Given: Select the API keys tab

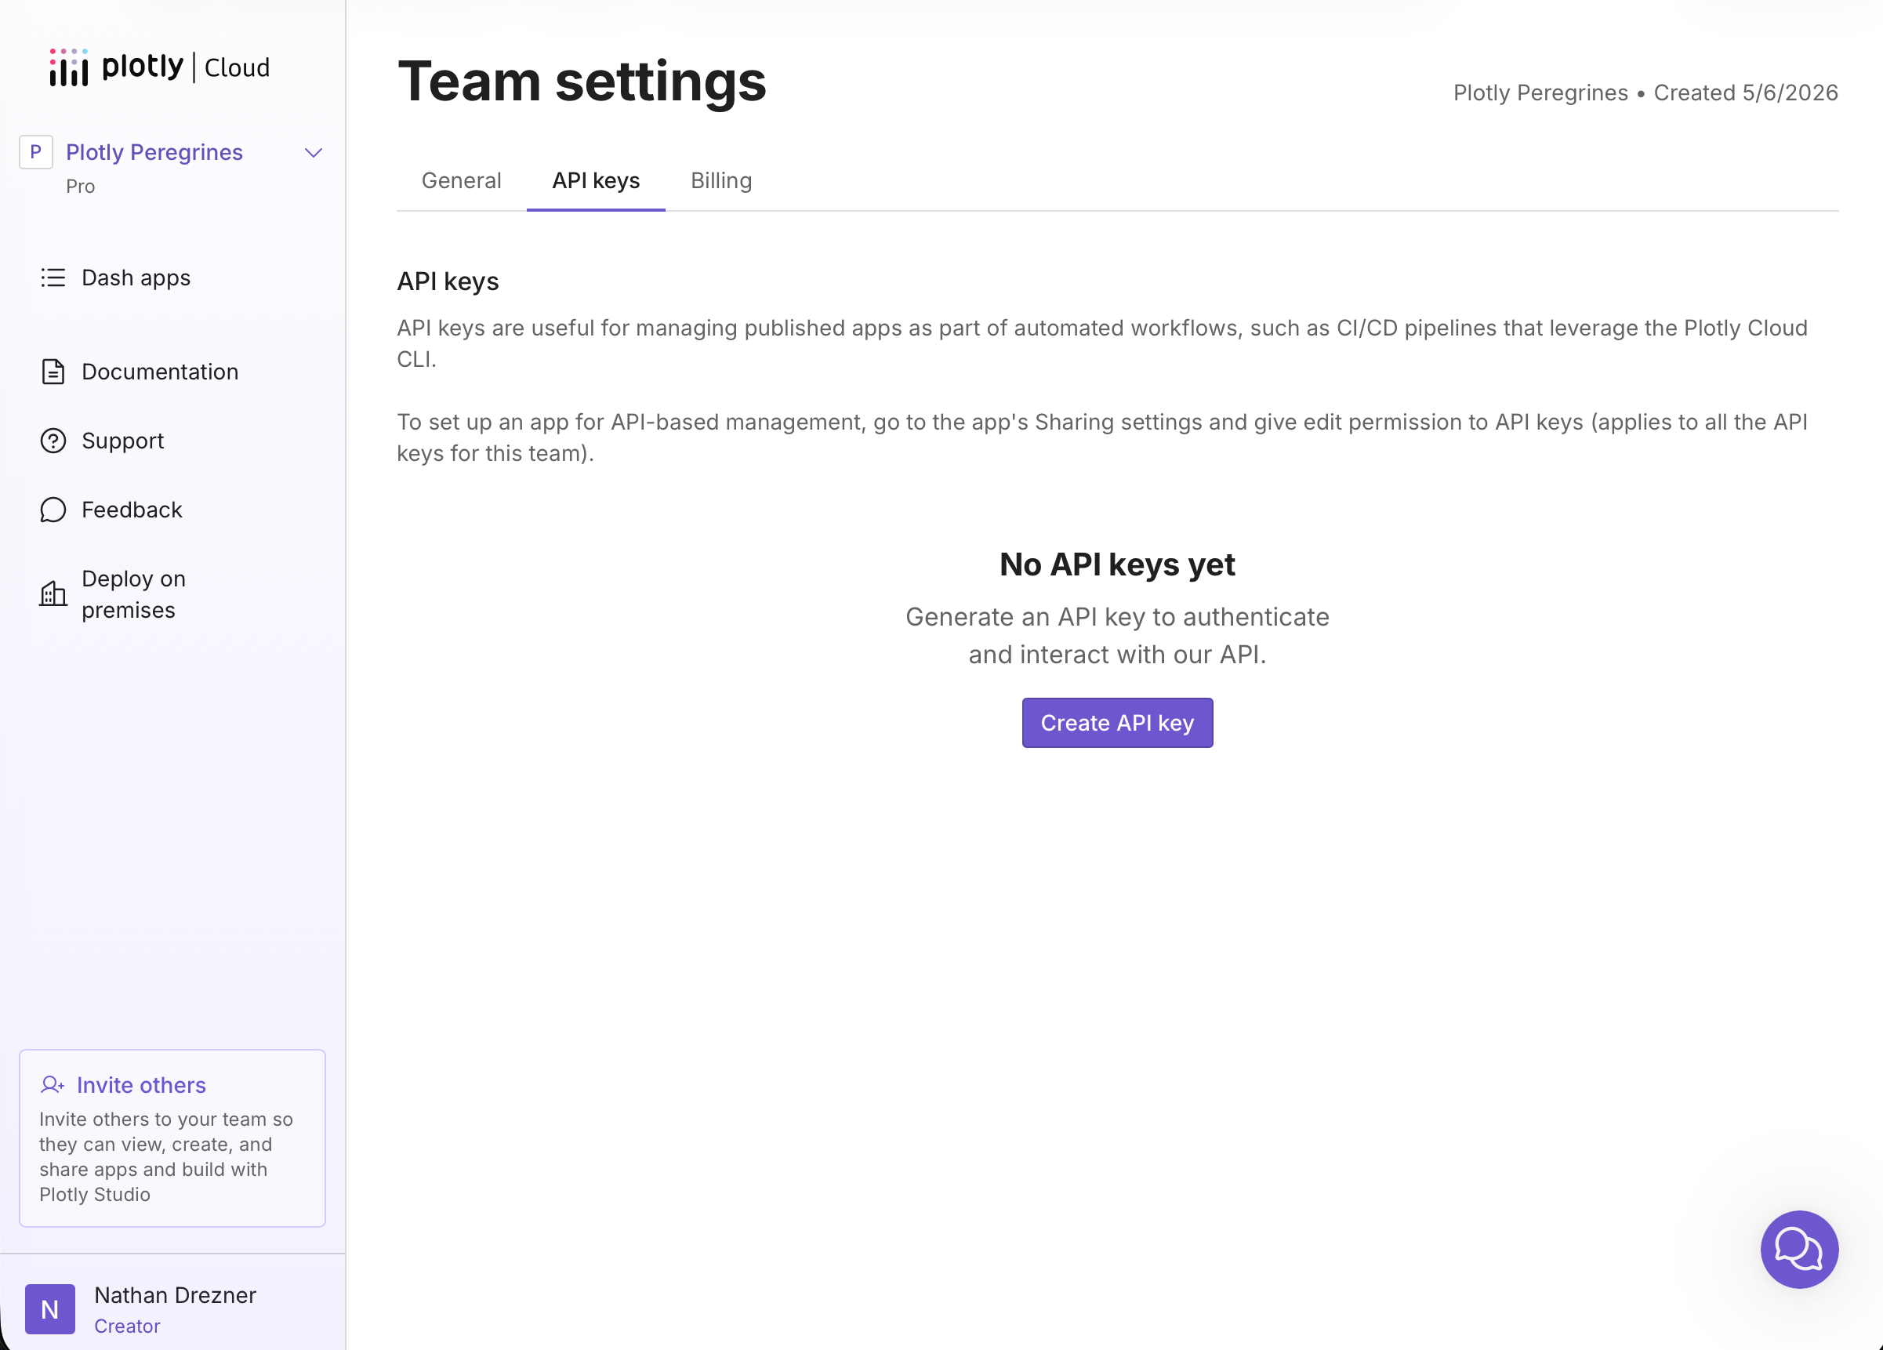Looking at the screenshot, I should [x=596, y=180].
